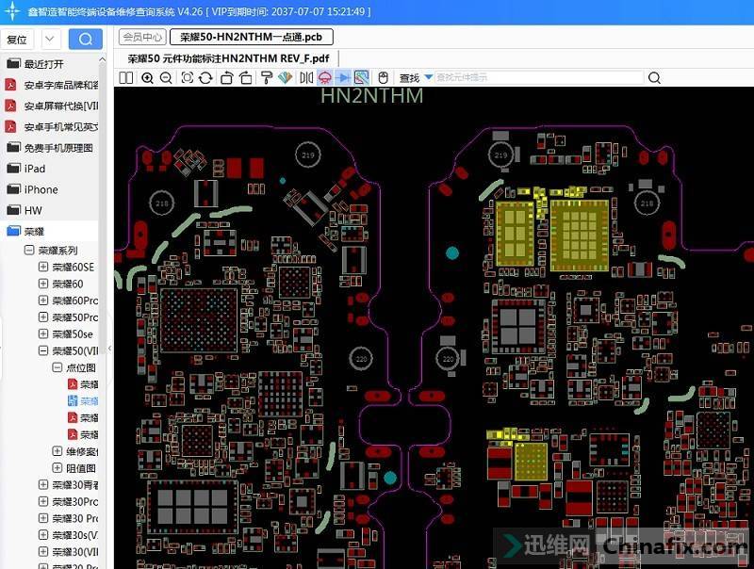Image resolution: width=754 pixels, height=569 pixels.
Task: Click the paint roller highlight icon
Action: [267, 78]
